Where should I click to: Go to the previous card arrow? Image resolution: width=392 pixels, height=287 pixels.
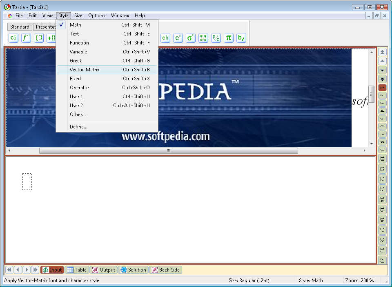point(18,270)
